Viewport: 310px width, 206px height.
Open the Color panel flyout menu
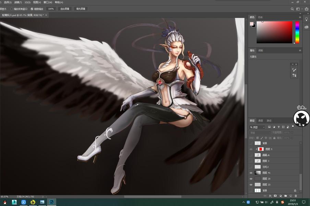pos(300,18)
